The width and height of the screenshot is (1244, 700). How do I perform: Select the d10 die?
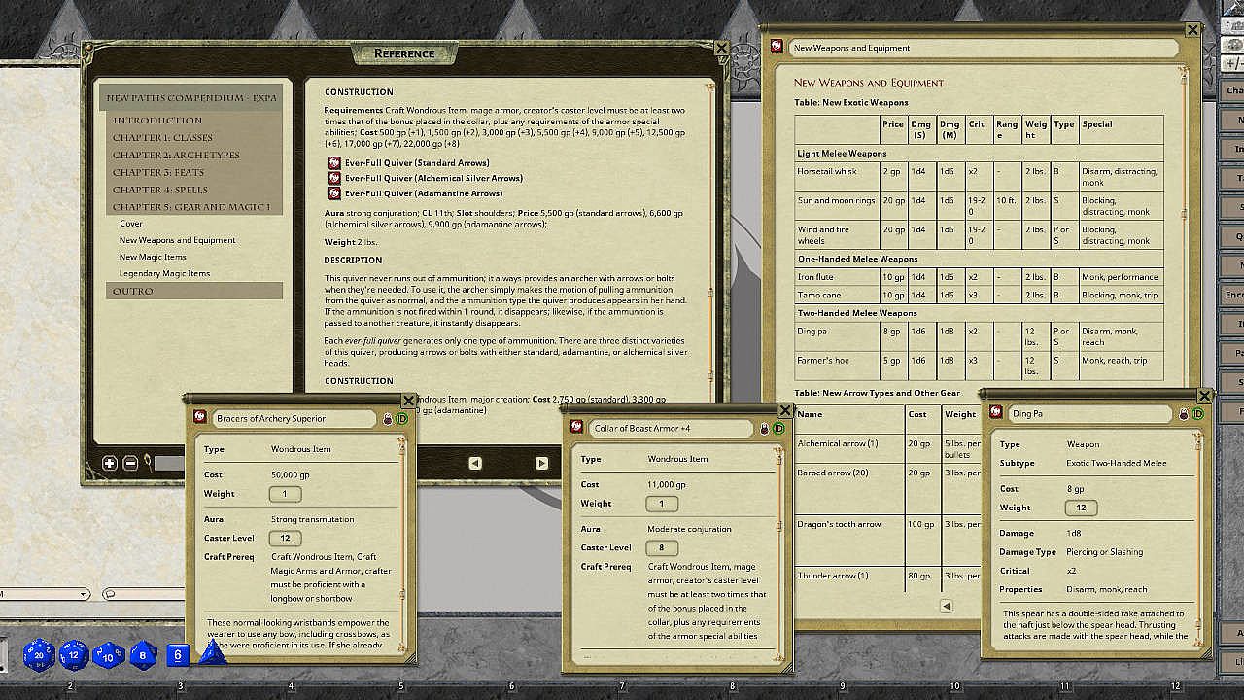pos(109,655)
